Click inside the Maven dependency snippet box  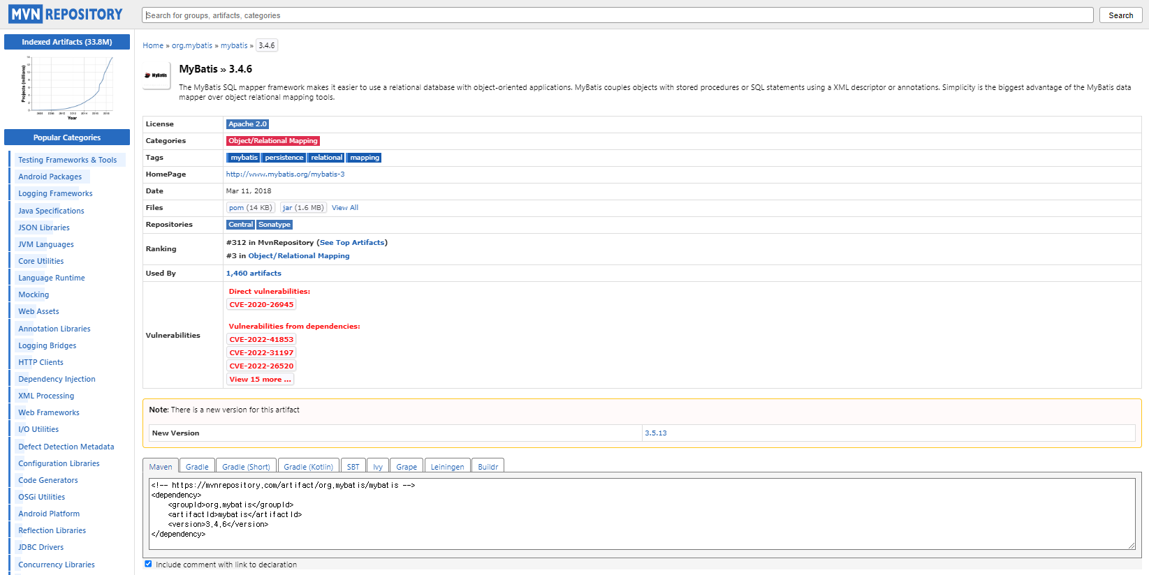pos(642,514)
